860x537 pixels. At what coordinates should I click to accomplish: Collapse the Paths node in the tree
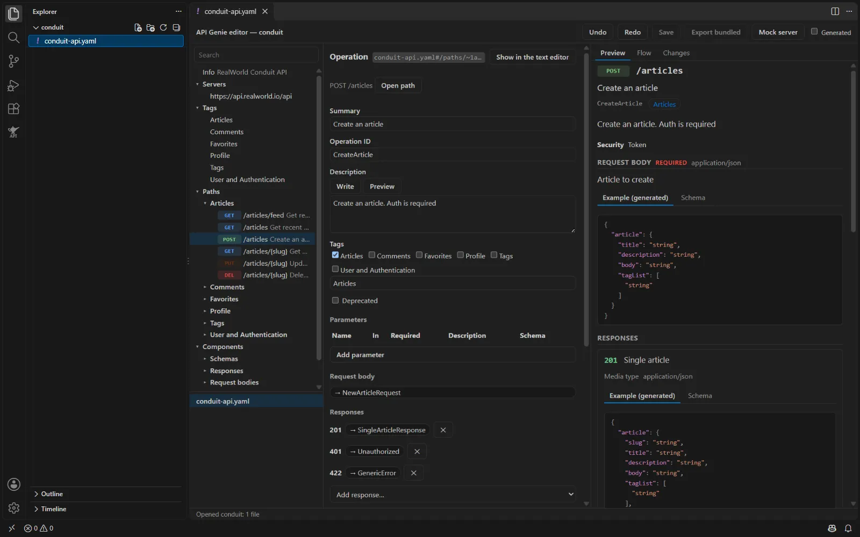click(x=197, y=192)
